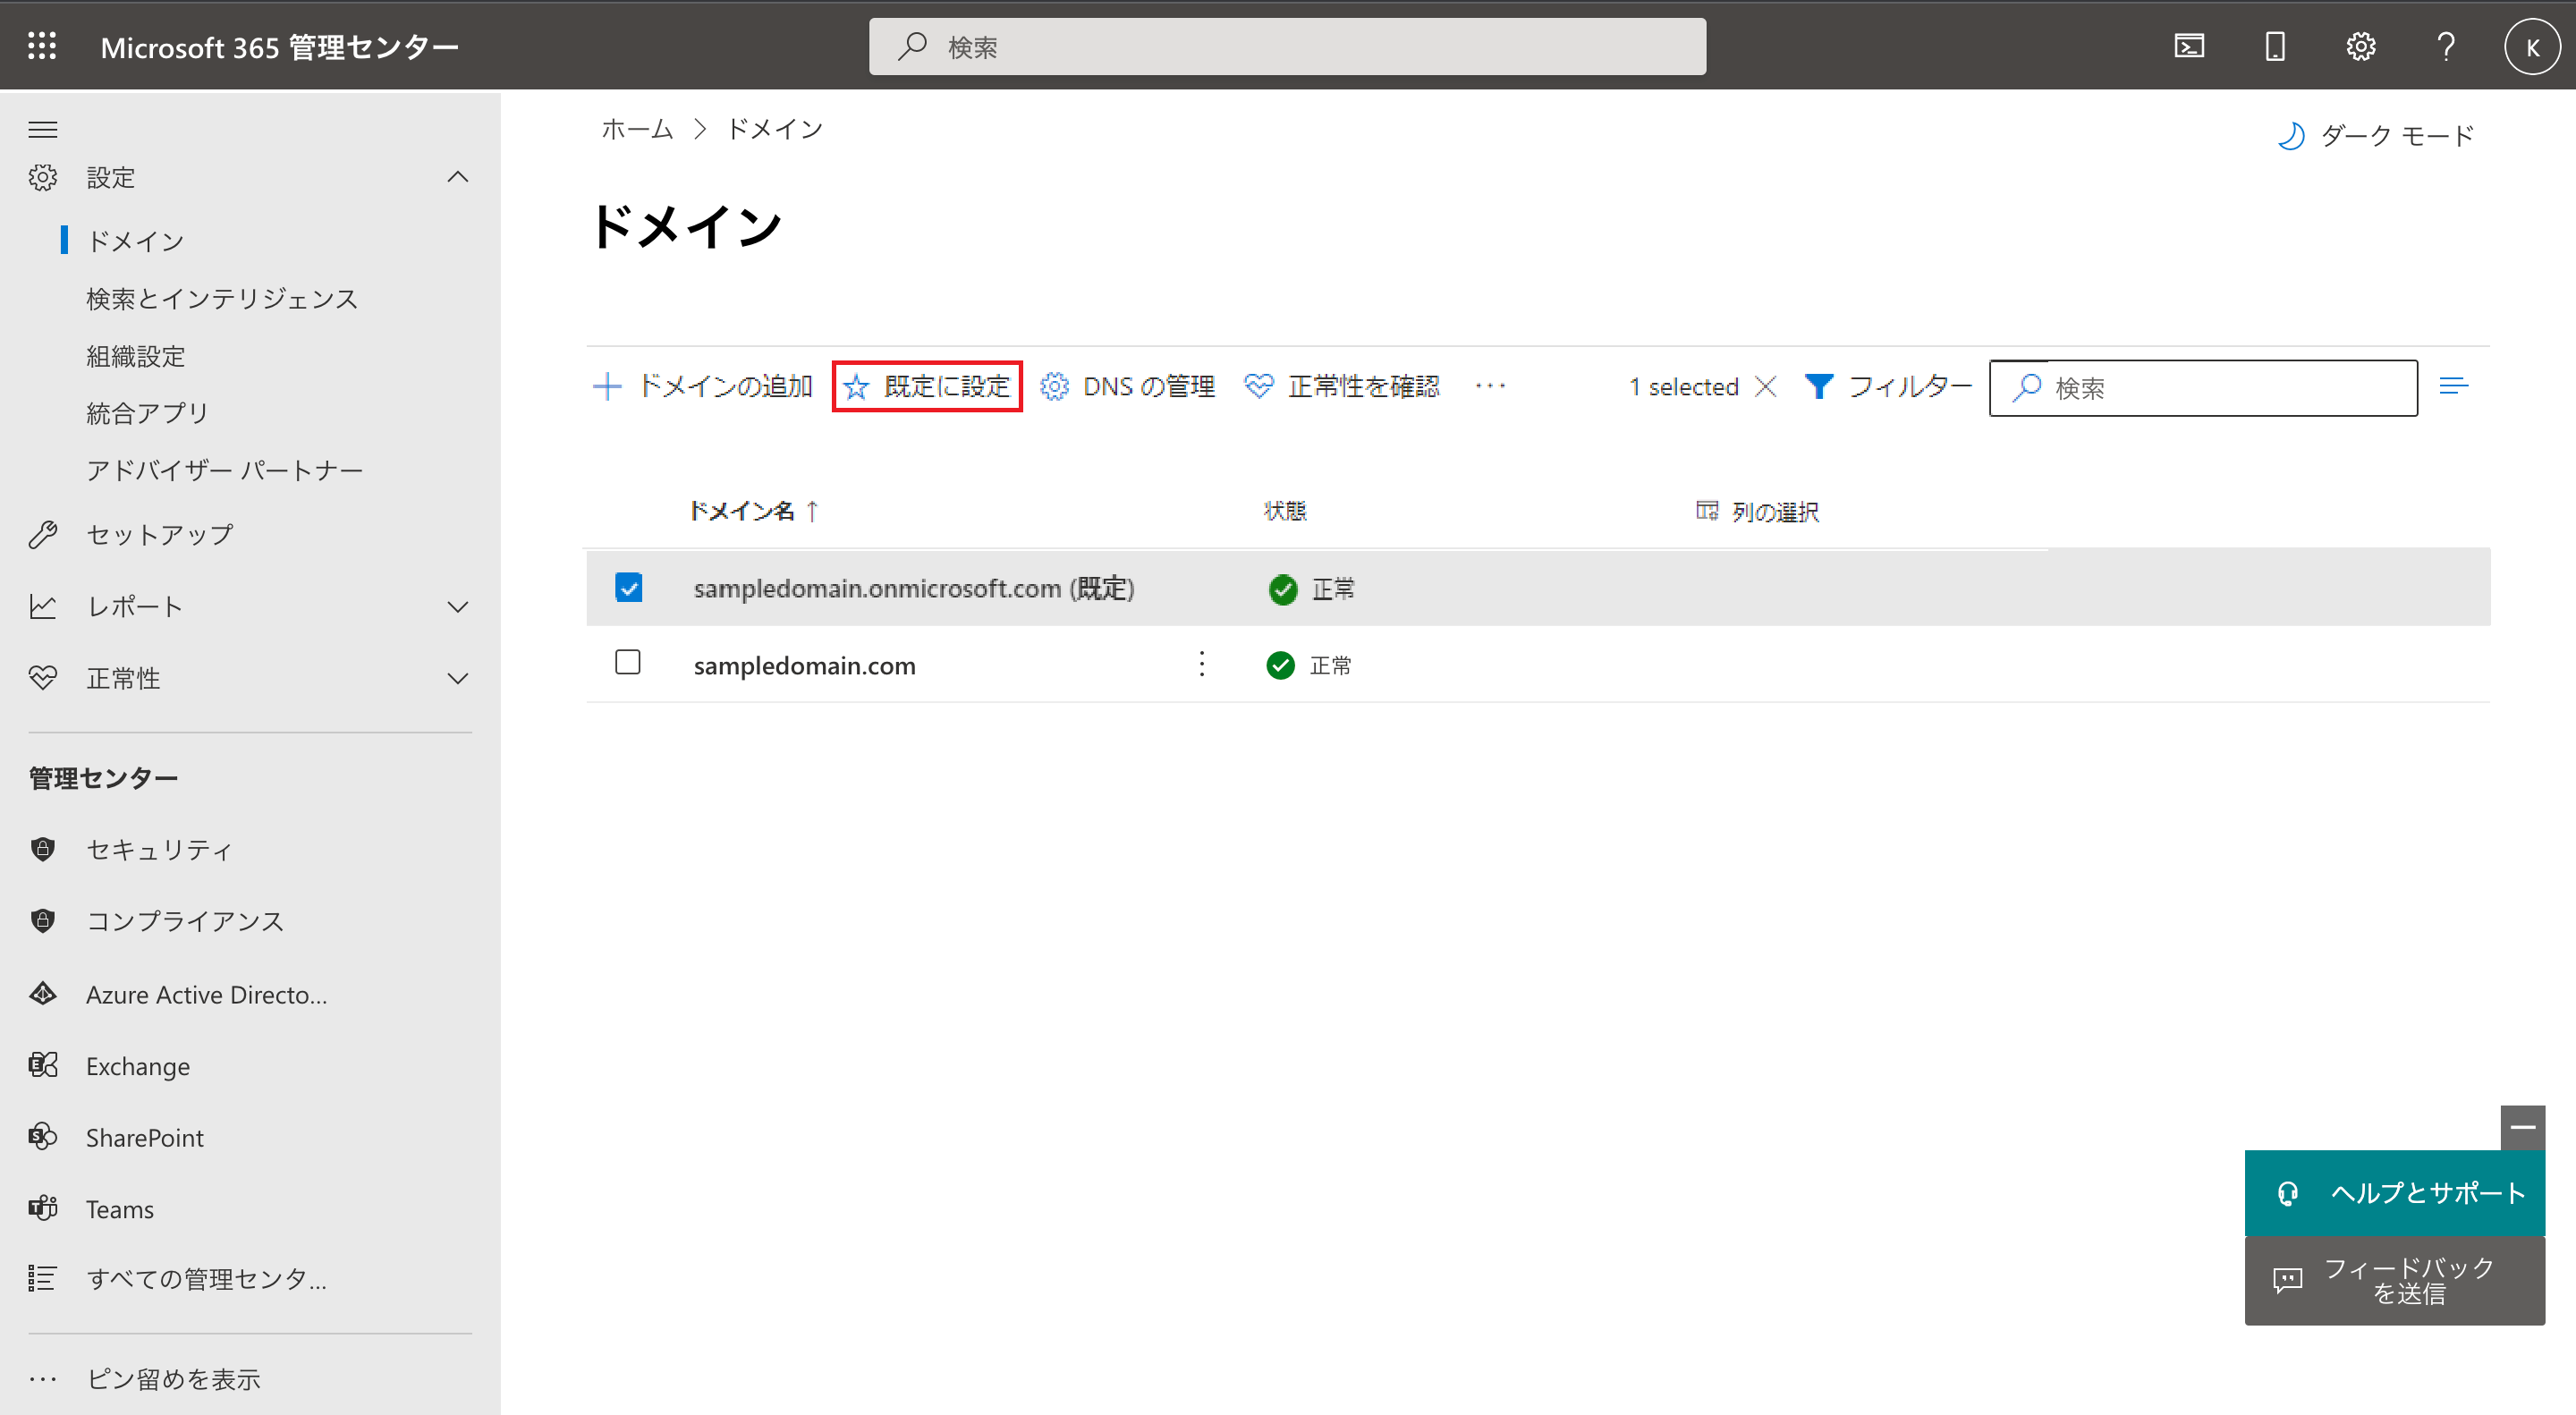Open the help question mark icon
This screenshot has width=2576, height=1415.
2446,46
